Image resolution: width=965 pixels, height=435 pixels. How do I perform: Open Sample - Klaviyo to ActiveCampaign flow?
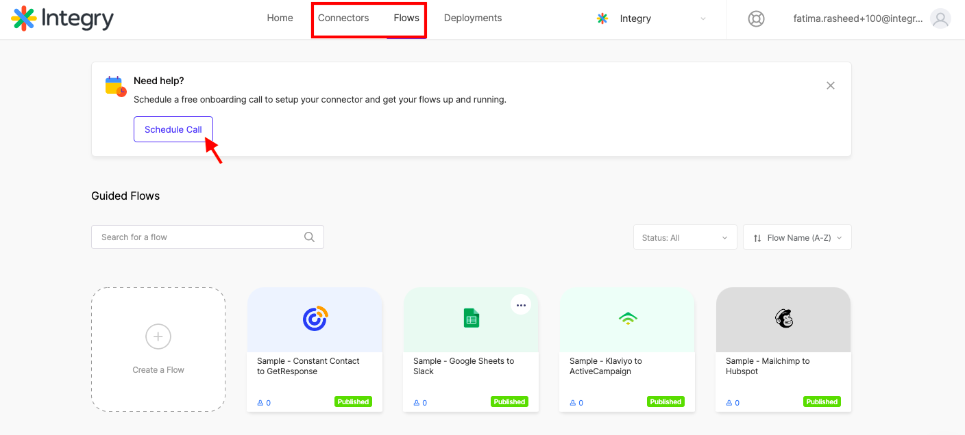(x=627, y=350)
